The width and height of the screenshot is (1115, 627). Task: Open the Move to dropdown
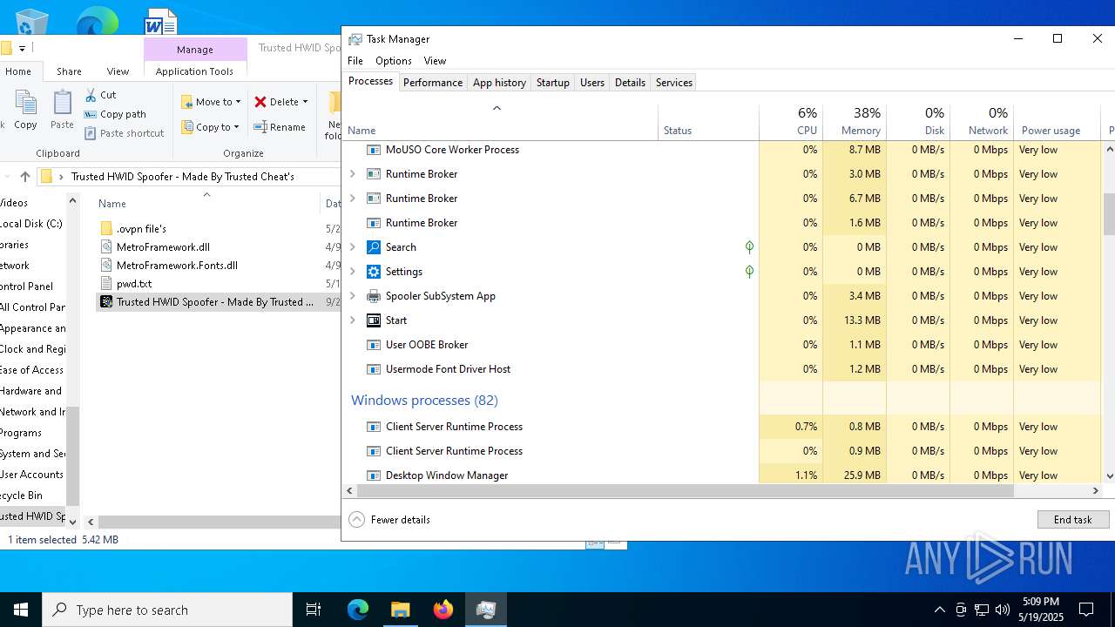(211, 102)
